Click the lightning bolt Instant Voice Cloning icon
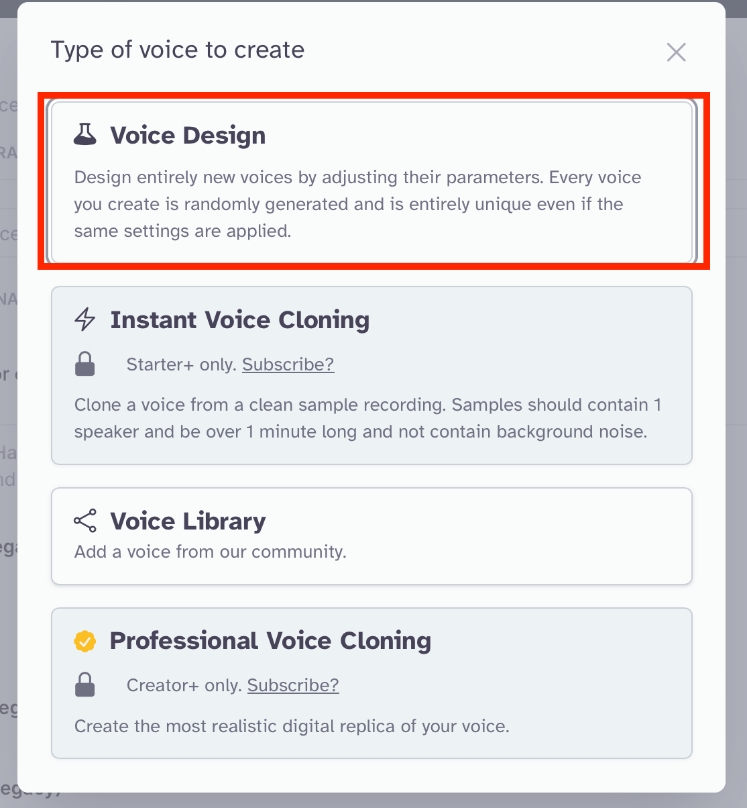This screenshot has width=747, height=808. (84, 319)
